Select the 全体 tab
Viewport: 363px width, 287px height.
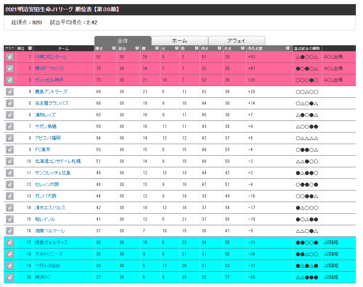coord(122,41)
